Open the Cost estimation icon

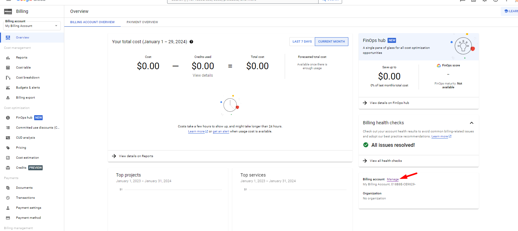coord(8,158)
